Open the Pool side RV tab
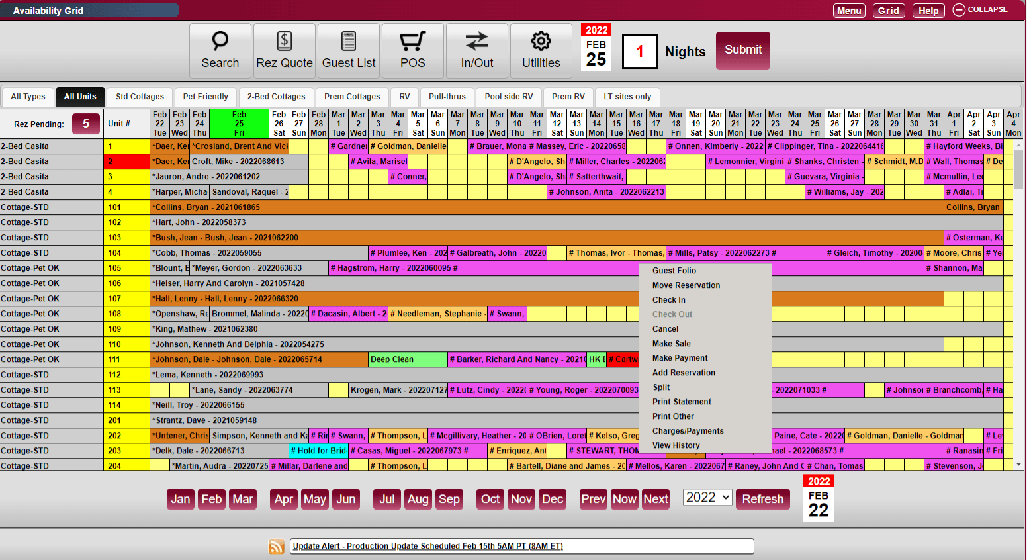Screen dimensions: 1027x560 pos(509,97)
